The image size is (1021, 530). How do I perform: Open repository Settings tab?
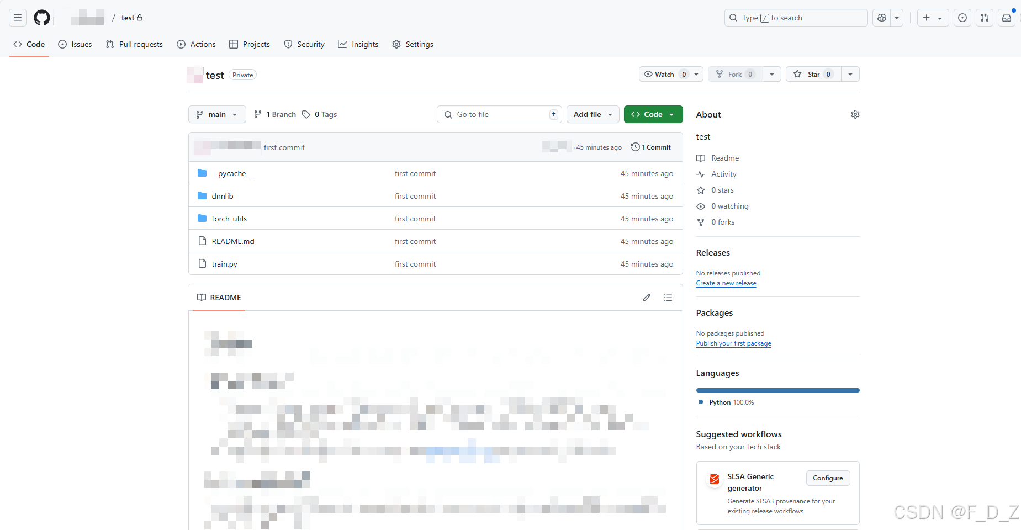coord(412,44)
